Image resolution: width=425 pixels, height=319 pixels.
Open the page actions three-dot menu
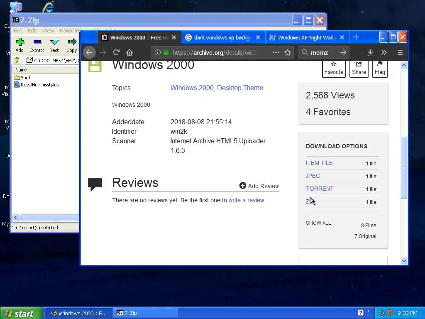pyautogui.click(x=276, y=52)
